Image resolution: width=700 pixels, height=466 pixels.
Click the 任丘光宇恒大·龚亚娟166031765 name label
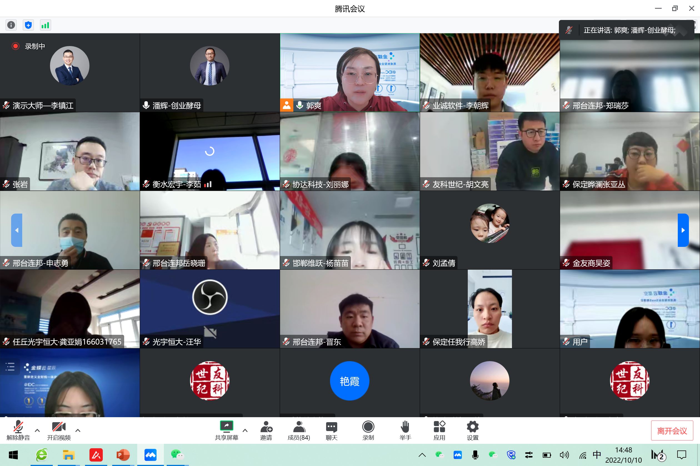tap(67, 342)
